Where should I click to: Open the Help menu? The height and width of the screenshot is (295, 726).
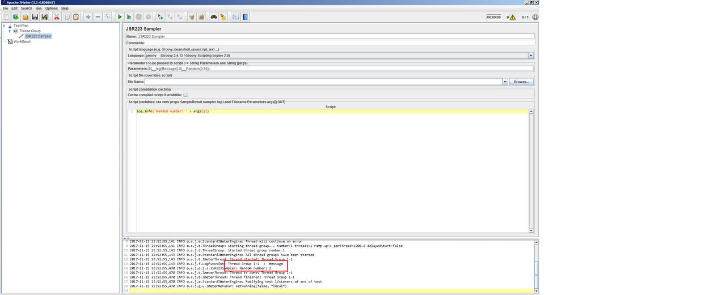pyautogui.click(x=65, y=8)
